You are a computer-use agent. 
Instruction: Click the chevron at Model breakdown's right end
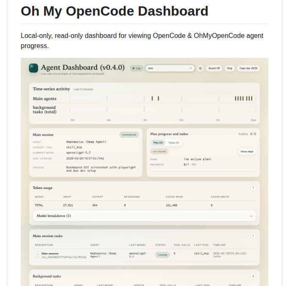251,216
